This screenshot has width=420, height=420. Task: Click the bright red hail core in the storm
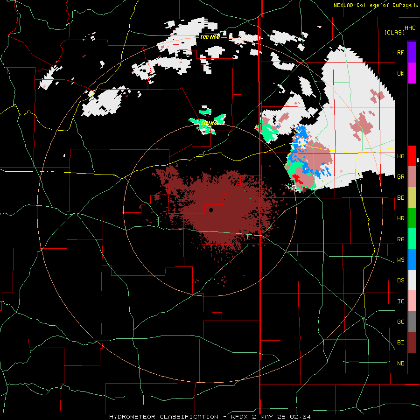(x=297, y=179)
